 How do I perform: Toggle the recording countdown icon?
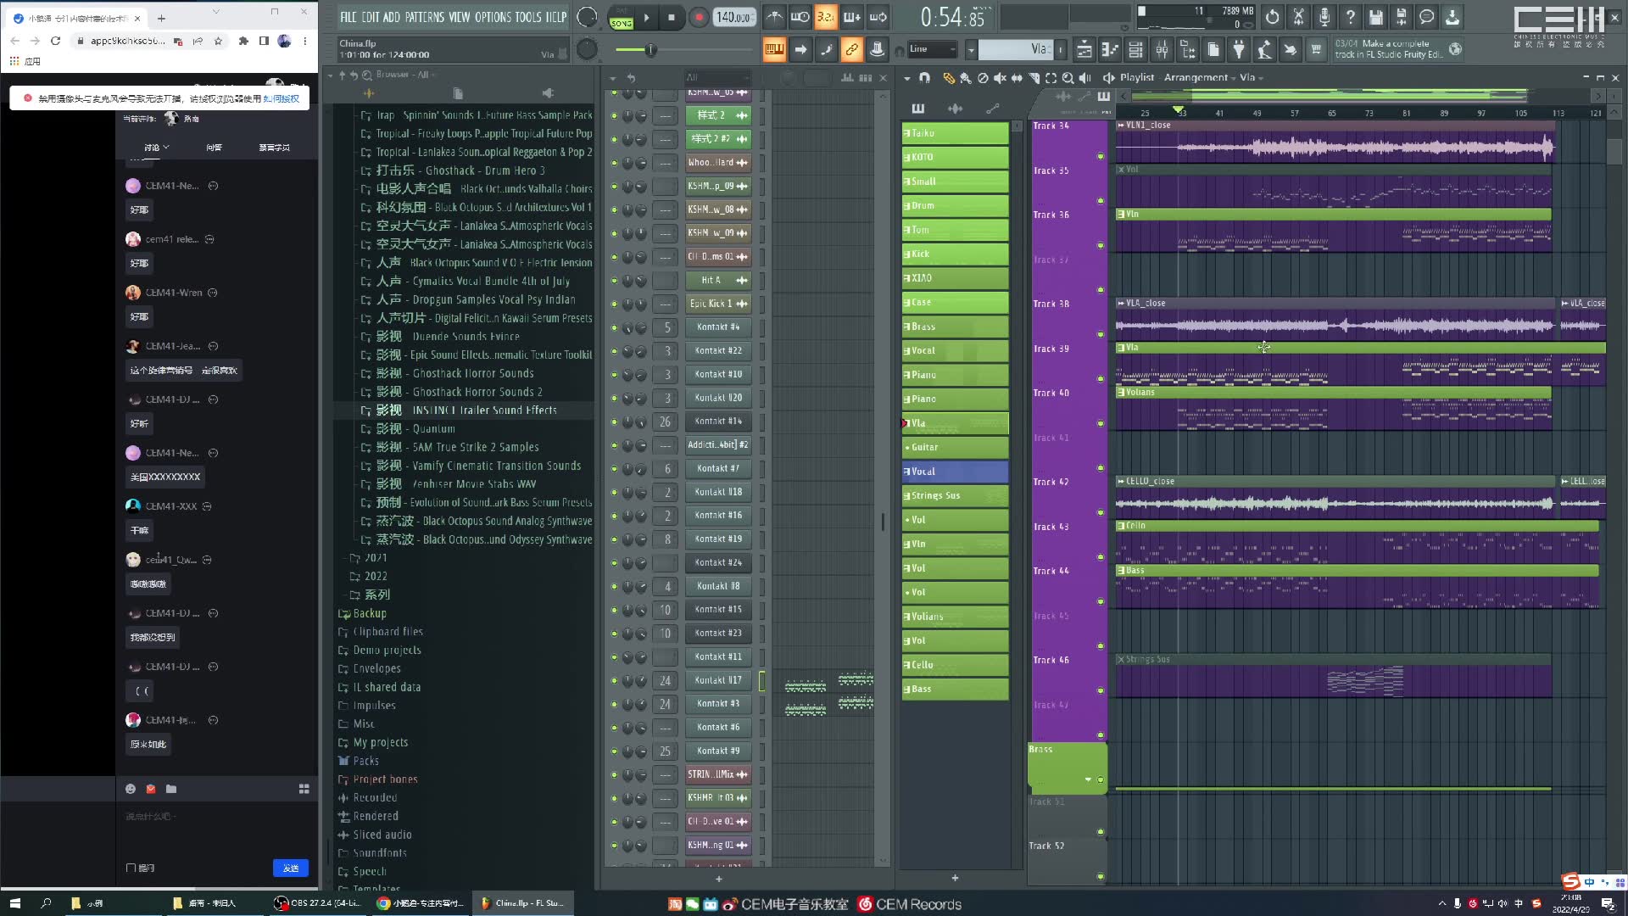[x=825, y=17]
